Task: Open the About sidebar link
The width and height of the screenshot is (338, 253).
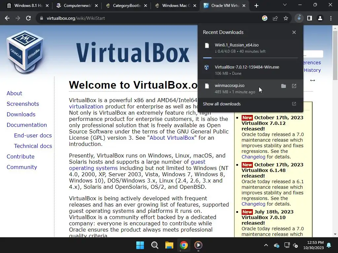Action: pos(14,93)
